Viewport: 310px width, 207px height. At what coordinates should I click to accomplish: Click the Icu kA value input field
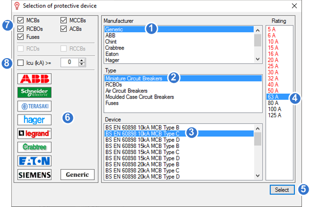(x=70, y=62)
